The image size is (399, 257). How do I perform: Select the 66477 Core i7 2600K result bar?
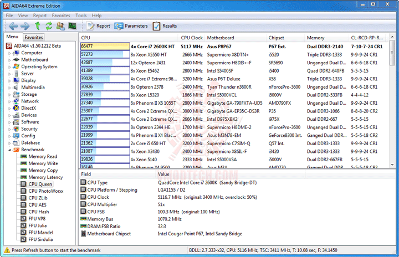105,47
